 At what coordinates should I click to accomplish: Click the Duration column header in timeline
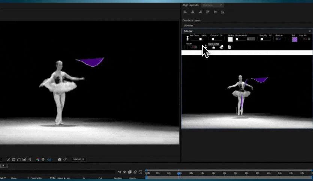(118, 178)
